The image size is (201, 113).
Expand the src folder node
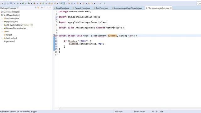coord(2,31)
